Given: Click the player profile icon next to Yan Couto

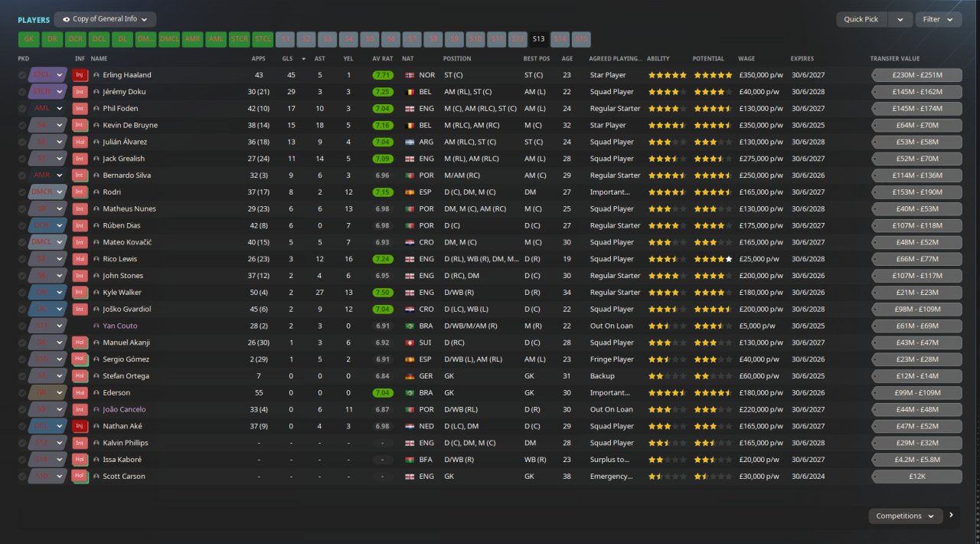Looking at the screenshot, I should pos(96,326).
